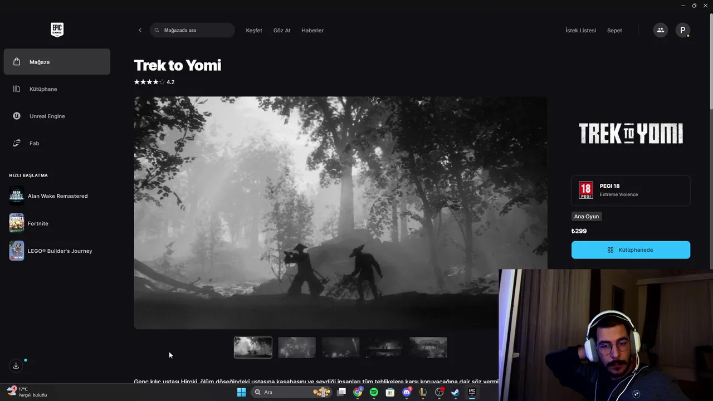This screenshot has width=713, height=401.
Task: Click the page vertical scrollbar
Action: (711, 61)
